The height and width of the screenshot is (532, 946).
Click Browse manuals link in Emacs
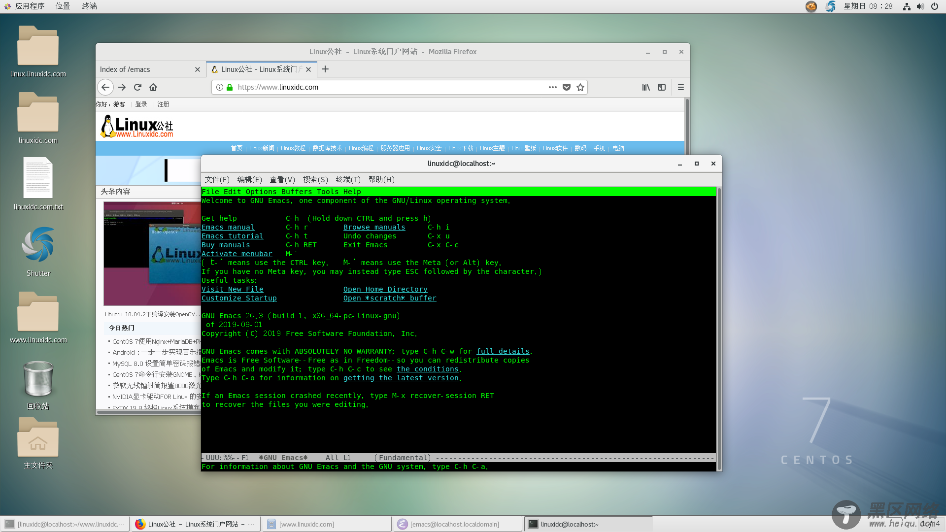(374, 227)
